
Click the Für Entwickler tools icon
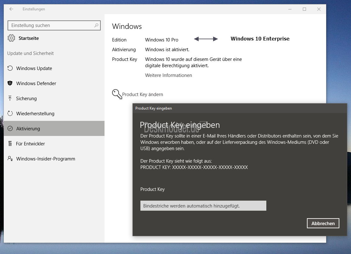point(10,143)
